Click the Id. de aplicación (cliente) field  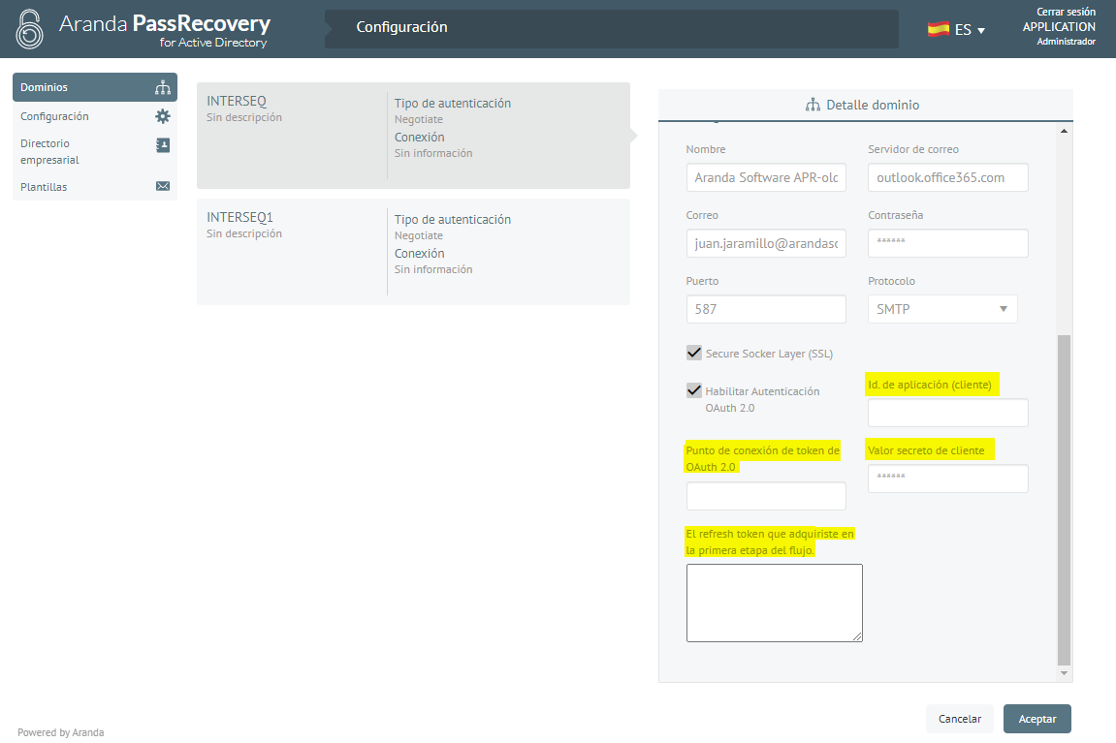click(x=948, y=413)
